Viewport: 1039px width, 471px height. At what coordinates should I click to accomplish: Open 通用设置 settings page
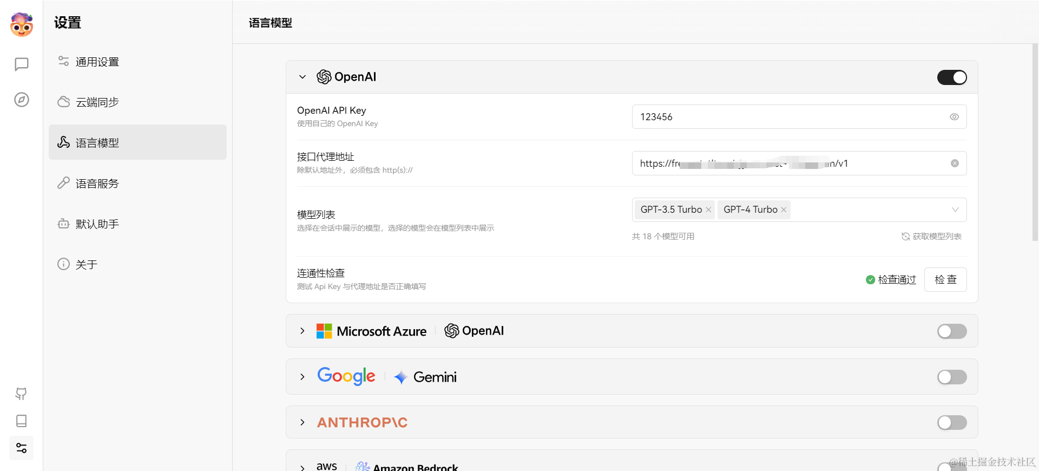137,62
